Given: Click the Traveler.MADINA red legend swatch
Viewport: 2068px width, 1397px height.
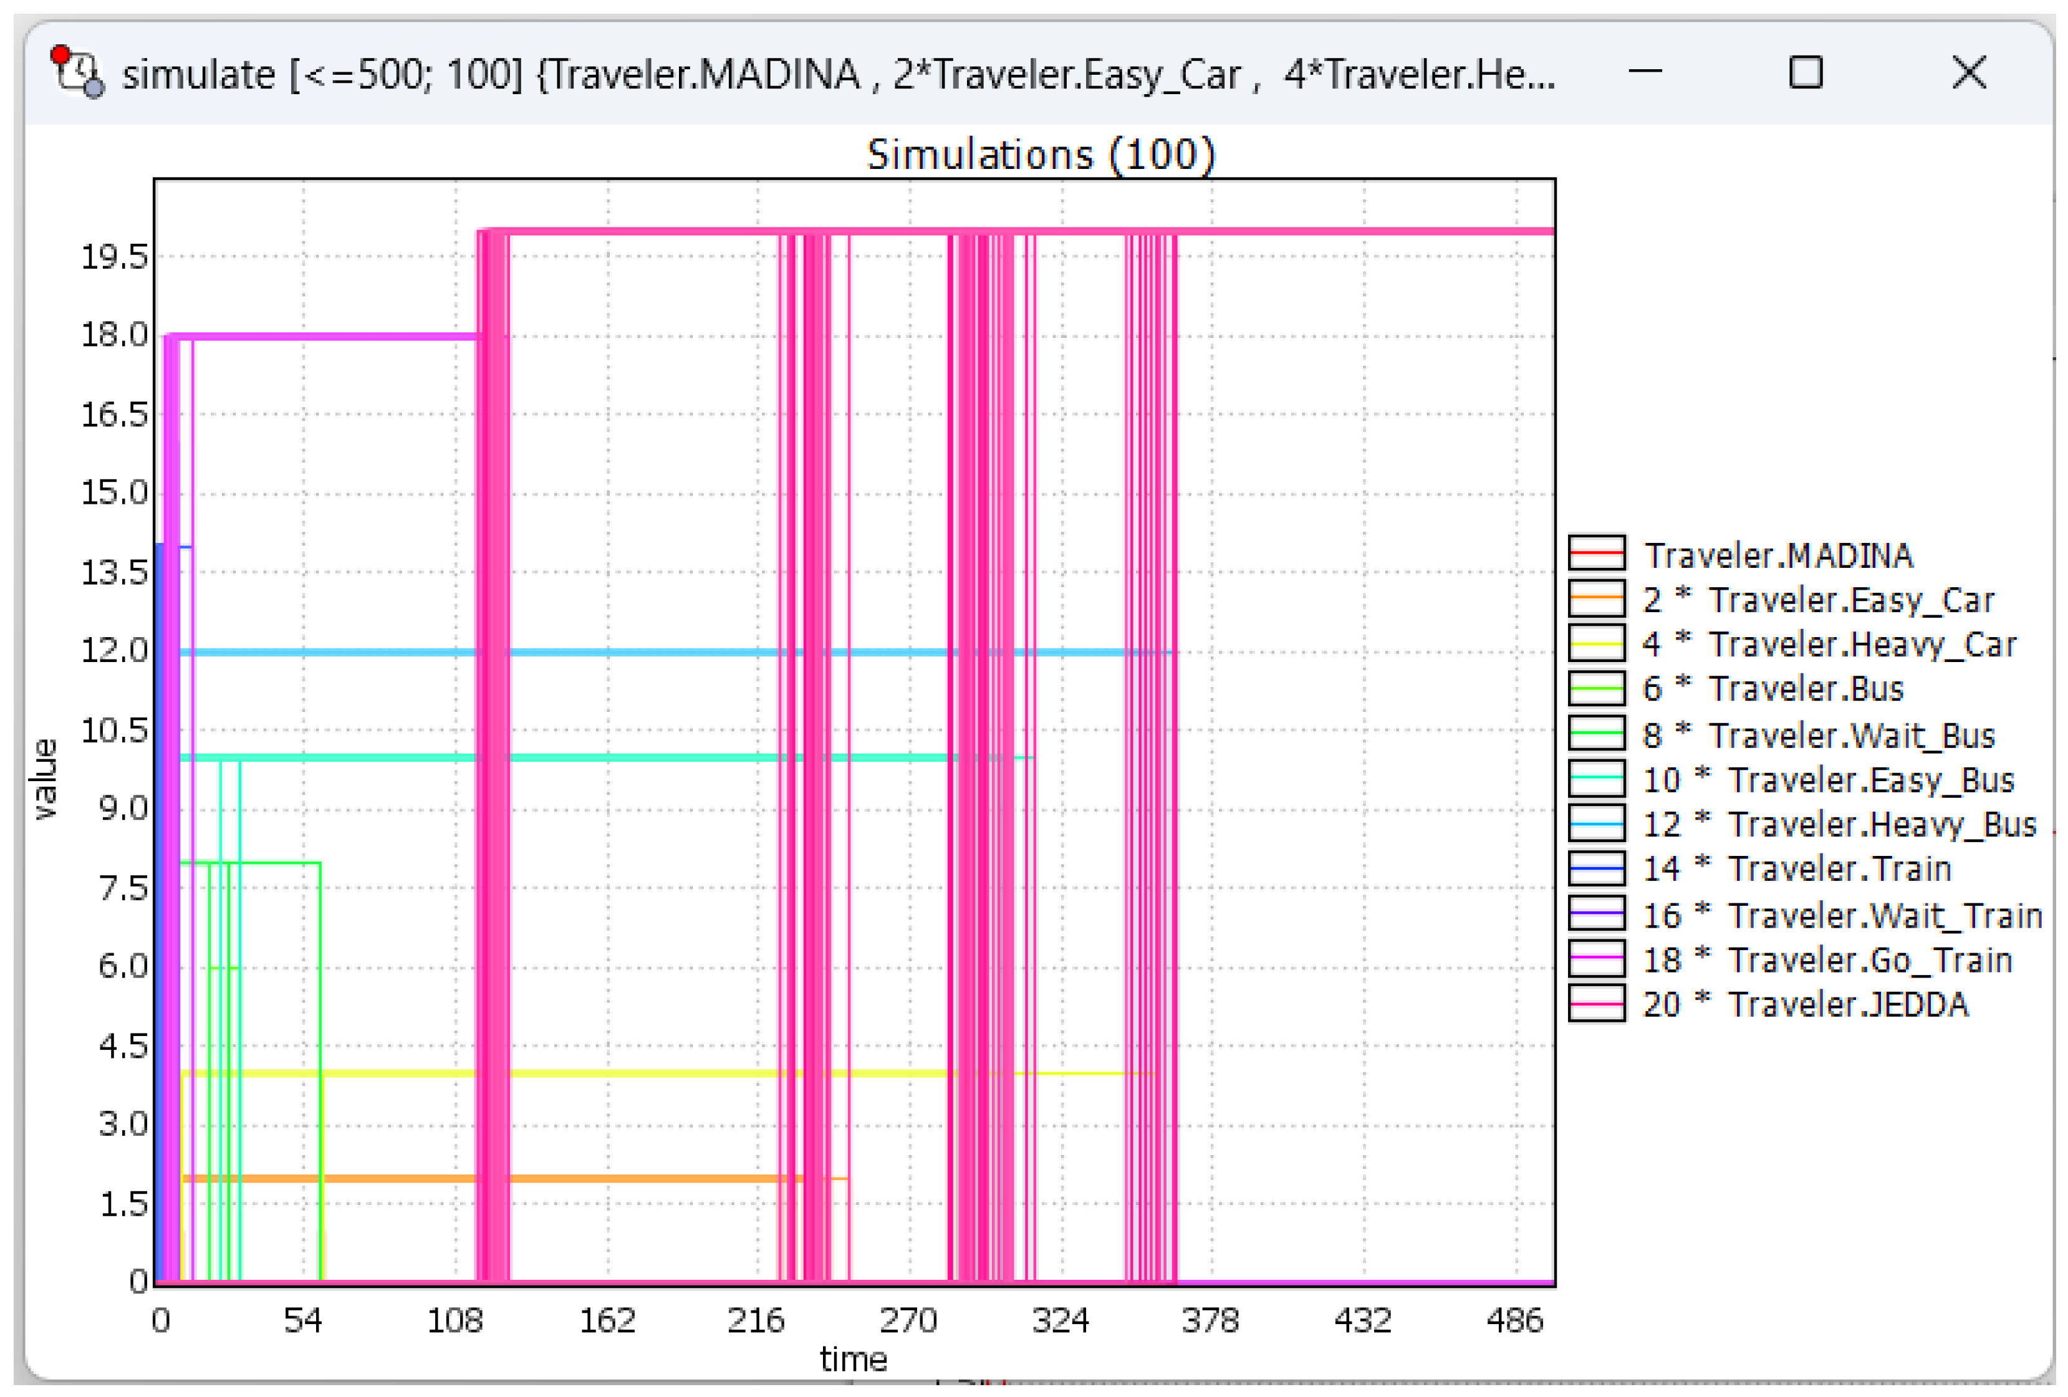Looking at the screenshot, I should (x=1597, y=552).
